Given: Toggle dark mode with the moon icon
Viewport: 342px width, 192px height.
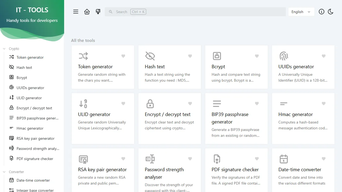Looking at the screenshot, I should tap(331, 11).
